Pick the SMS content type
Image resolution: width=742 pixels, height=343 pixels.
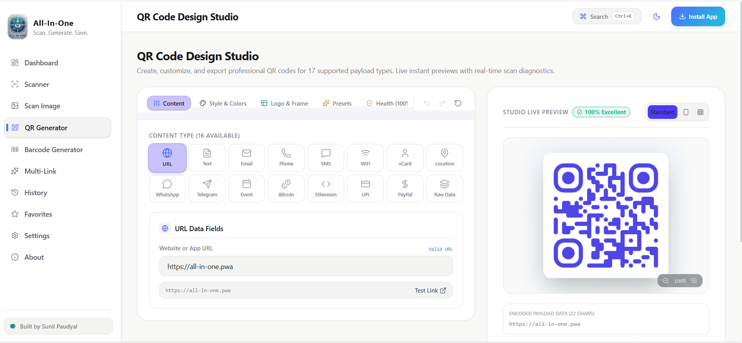click(326, 158)
